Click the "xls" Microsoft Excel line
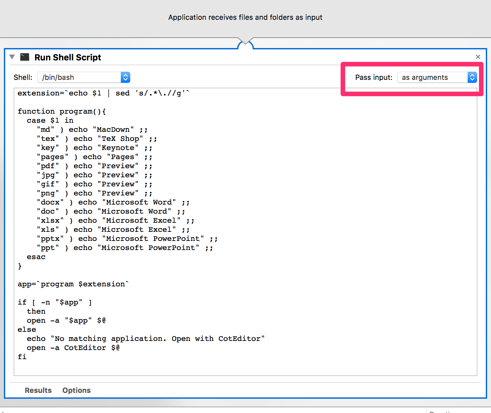 pyautogui.click(x=113, y=230)
